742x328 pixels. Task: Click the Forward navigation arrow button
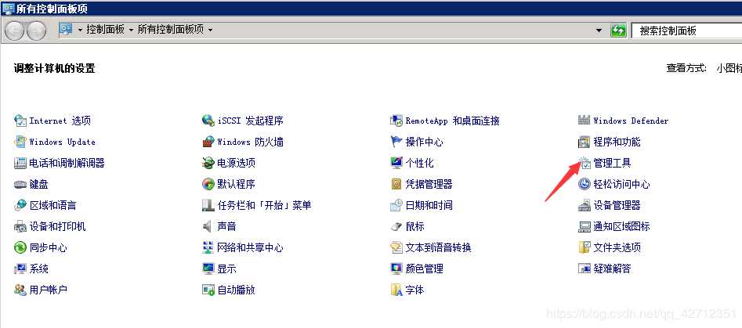[x=36, y=31]
